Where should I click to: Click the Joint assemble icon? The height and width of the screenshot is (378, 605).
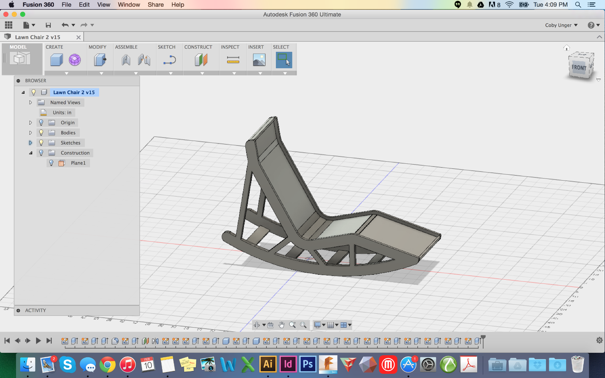coord(144,60)
